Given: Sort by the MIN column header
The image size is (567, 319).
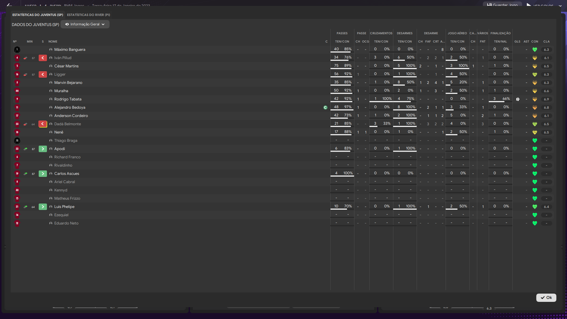Looking at the screenshot, I should (30, 42).
